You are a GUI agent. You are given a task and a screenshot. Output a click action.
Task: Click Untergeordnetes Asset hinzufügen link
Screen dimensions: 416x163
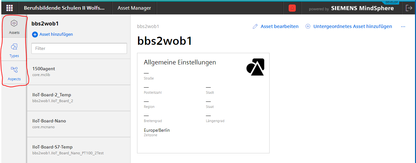pyautogui.click(x=352, y=26)
